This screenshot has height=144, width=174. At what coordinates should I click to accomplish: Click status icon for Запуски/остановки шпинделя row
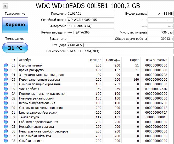click(x=6, y=75)
